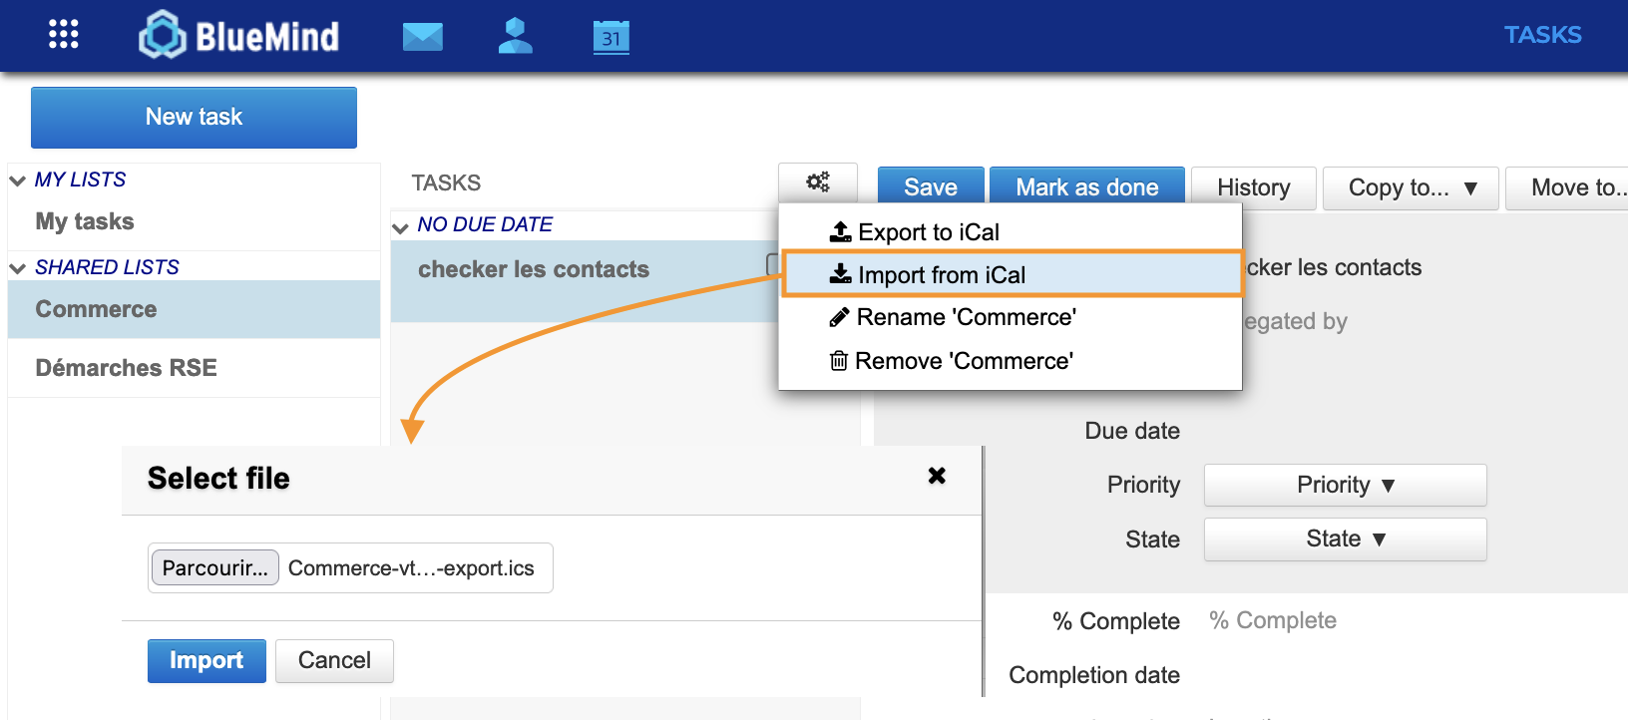Collapse the SHARED LISTS section

click(18, 268)
